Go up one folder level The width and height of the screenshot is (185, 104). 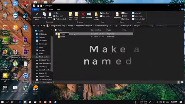44,26
